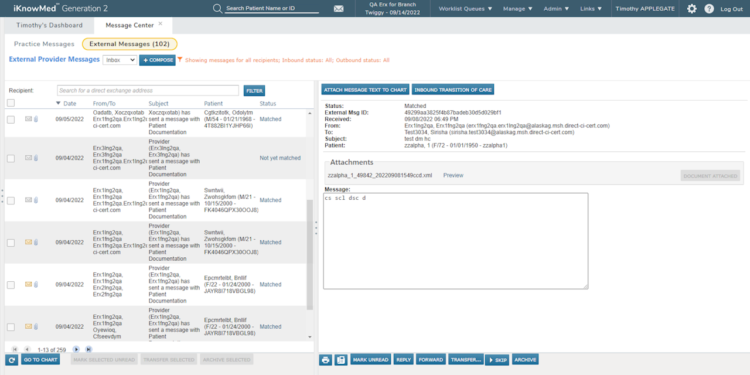Refresh the external message list
750x375 pixels.
pos(11,360)
